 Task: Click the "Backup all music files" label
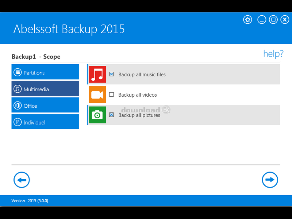tap(142, 74)
